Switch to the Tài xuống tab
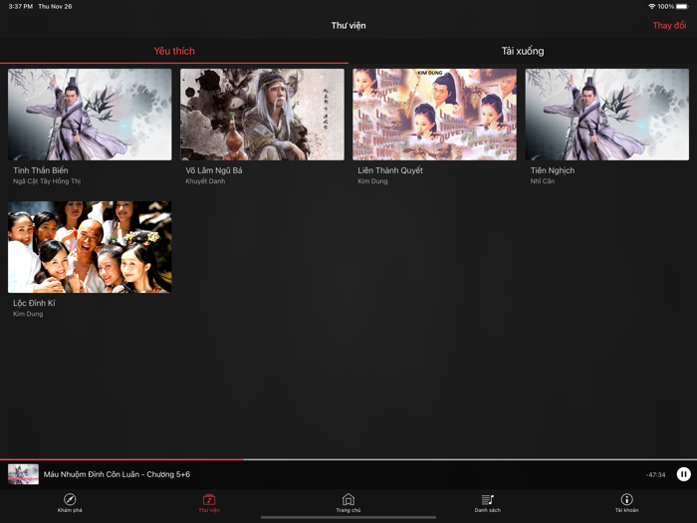697x523 pixels. (523, 51)
